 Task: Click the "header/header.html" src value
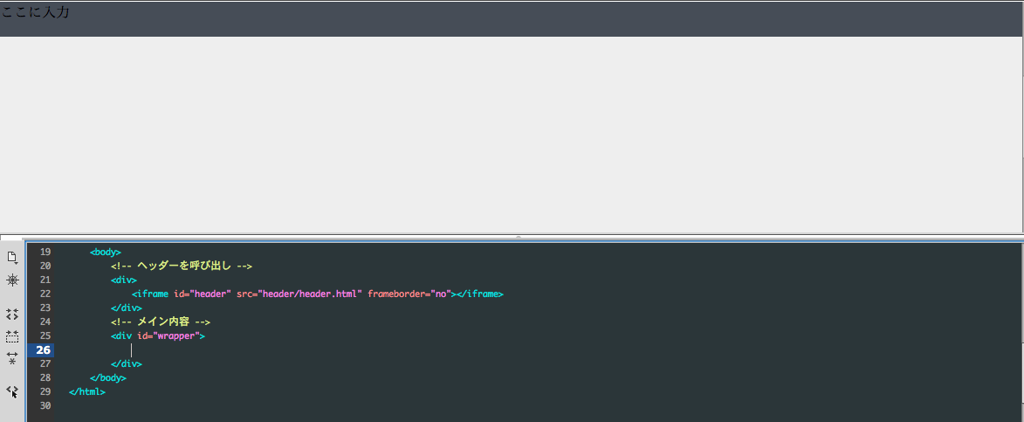click(310, 294)
